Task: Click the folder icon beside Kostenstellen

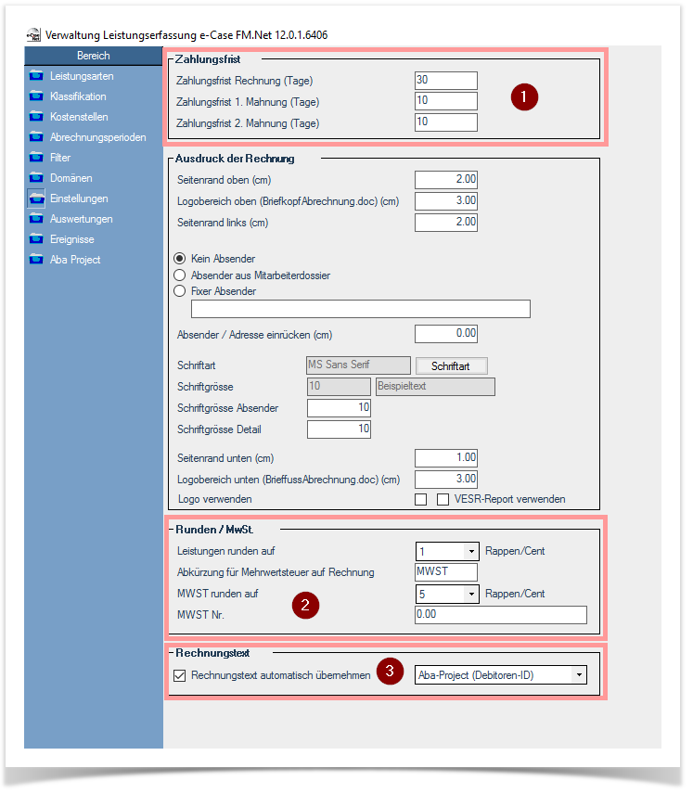Action: tap(36, 117)
